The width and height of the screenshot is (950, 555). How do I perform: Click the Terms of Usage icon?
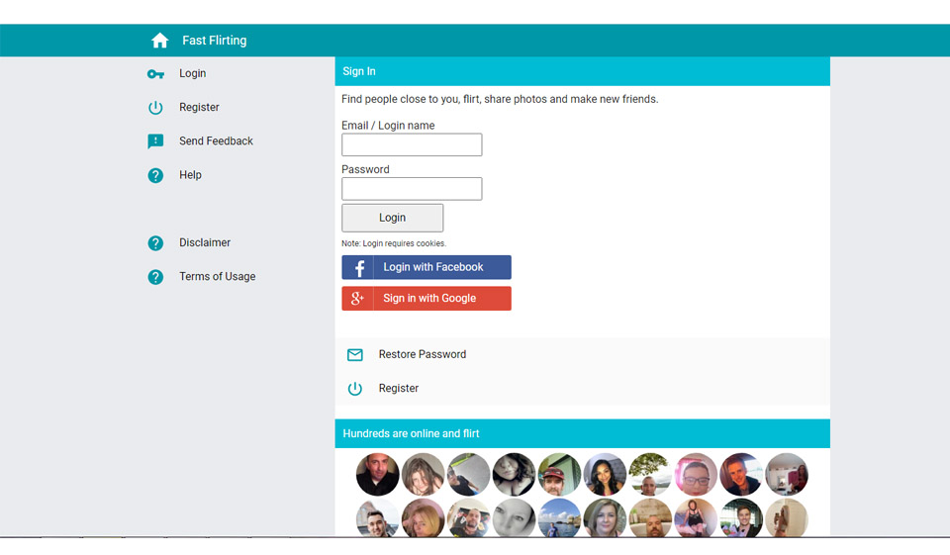[x=155, y=277]
